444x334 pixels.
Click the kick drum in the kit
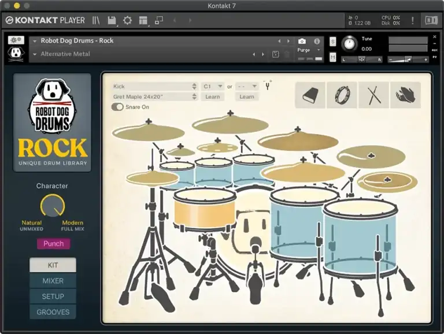pyautogui.click(x=253, y=232)
